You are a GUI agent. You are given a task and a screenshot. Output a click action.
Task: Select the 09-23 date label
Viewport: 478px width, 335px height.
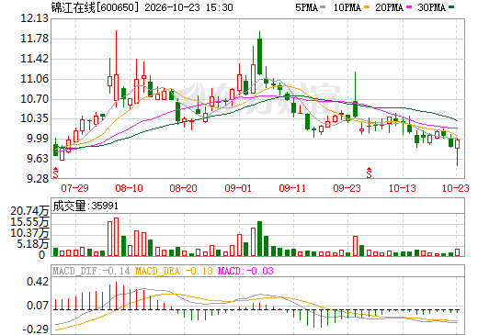[x=347, y=188]
